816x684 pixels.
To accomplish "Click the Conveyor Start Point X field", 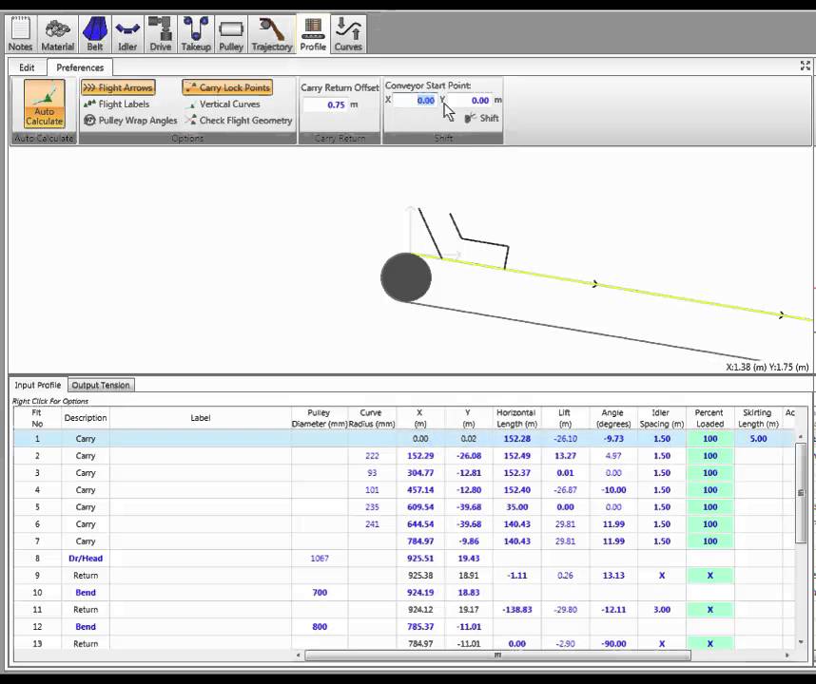I will pyautogui.click(x=415, y=101).
